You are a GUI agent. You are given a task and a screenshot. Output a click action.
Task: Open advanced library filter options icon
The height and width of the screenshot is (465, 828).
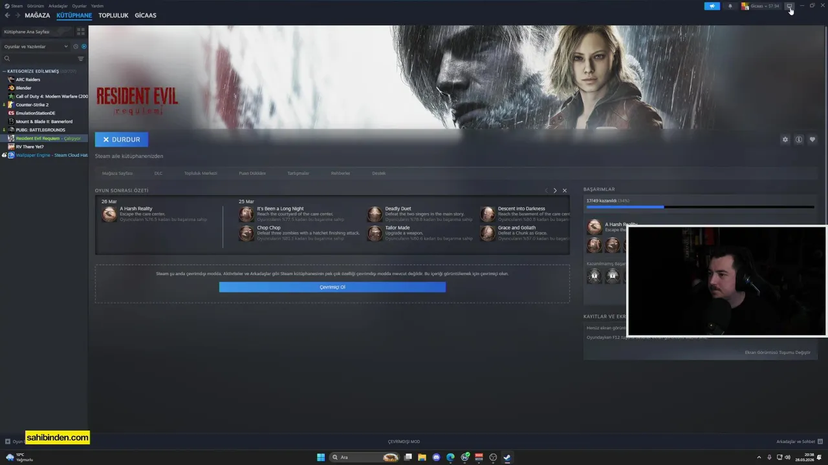point(81,59)
